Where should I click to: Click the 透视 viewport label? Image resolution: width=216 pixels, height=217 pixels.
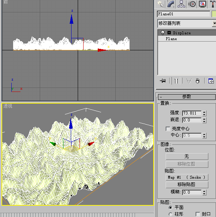[8, 106]
